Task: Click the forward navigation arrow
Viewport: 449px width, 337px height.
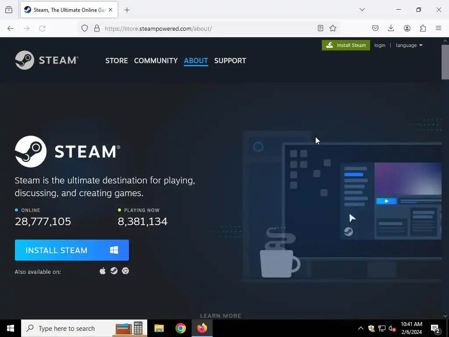Action: click(x=26, y=29)
